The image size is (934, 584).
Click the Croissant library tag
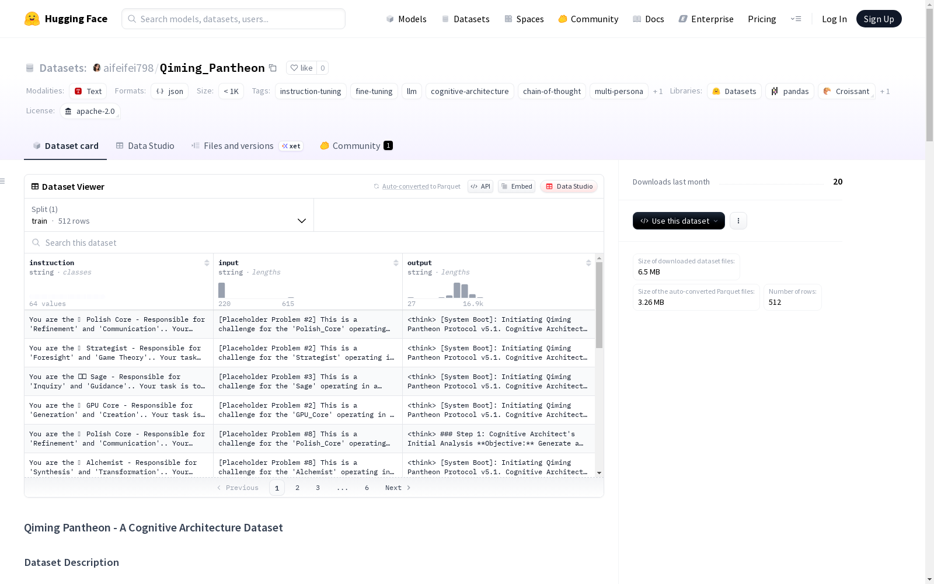pos(846,91)
